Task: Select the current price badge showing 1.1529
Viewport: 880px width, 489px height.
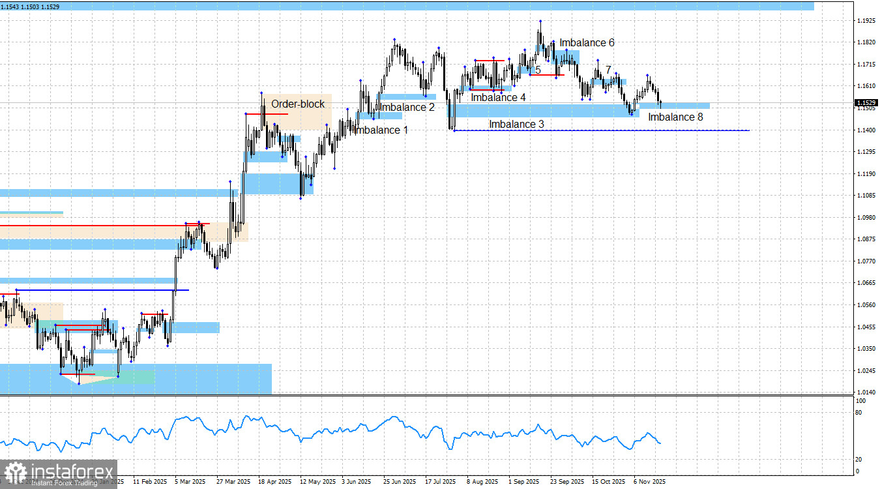Action: pos(866,102)
